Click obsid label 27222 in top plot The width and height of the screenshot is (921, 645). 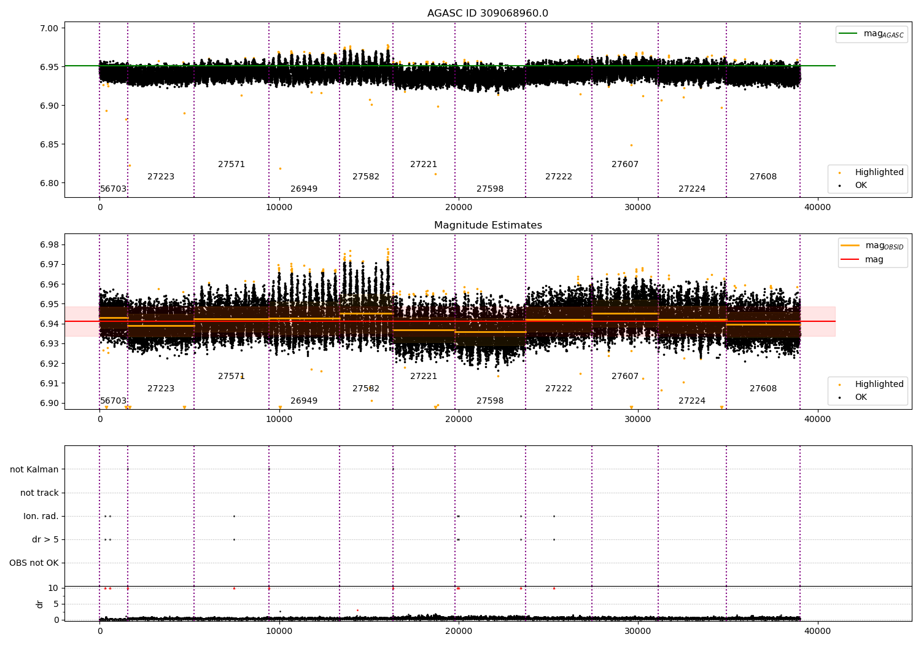559,177
